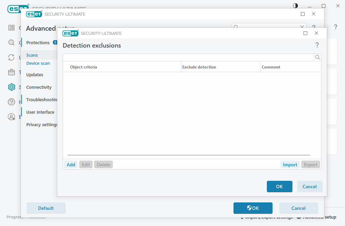
Task: Confirm Detection exclusions with OK
Action: [x=279, y=187]
